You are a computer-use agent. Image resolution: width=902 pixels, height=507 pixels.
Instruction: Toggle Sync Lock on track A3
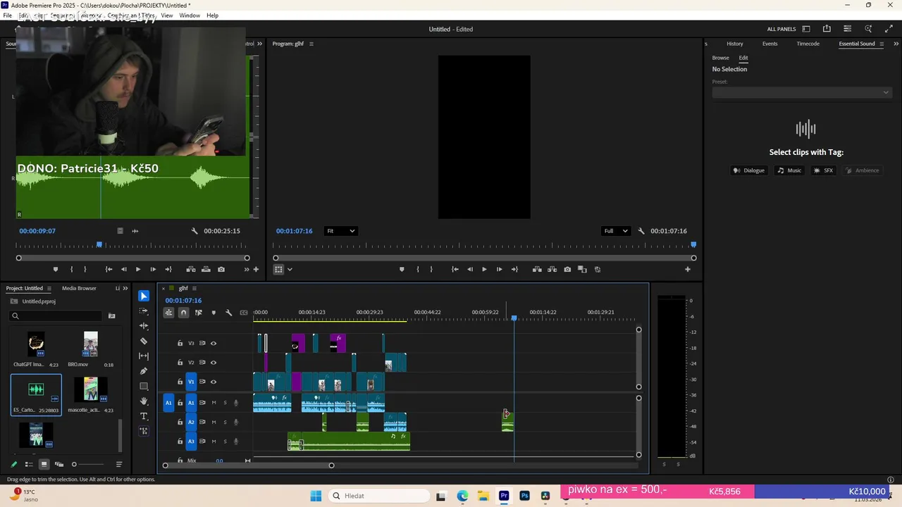pos(202,442)
